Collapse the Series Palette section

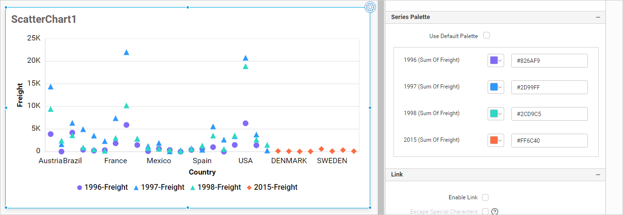tap(598, 17)
